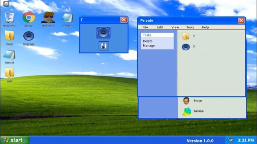
Task: Click the menu icon in the top-left corner
Action: click(x=6, y=4)
